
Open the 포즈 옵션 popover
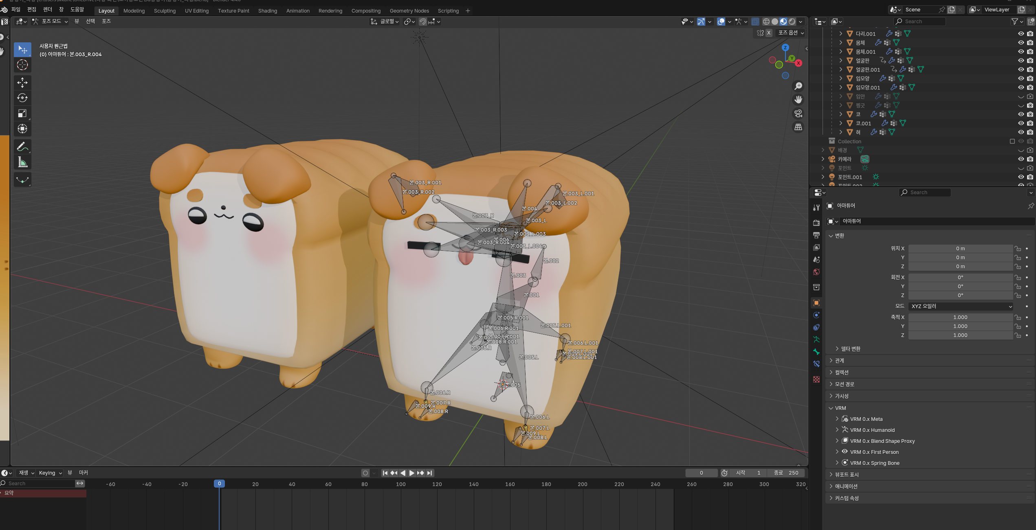[x=791, y=33]
